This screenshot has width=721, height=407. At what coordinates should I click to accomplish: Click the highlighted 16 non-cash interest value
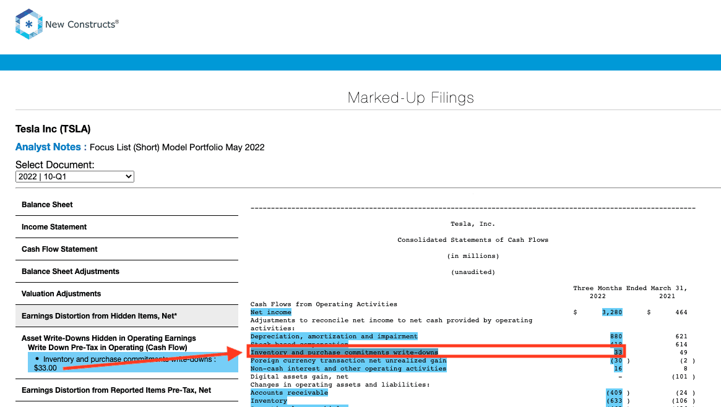click(x=618, y=369)
